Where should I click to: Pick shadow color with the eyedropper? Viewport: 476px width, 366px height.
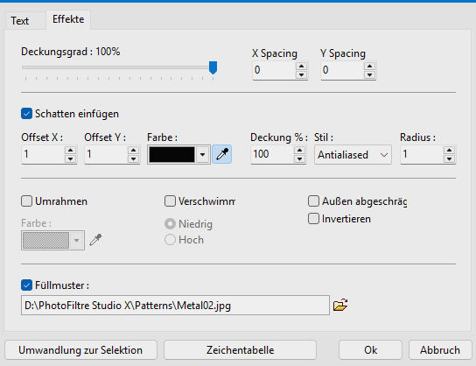click(x=222, y=154)
